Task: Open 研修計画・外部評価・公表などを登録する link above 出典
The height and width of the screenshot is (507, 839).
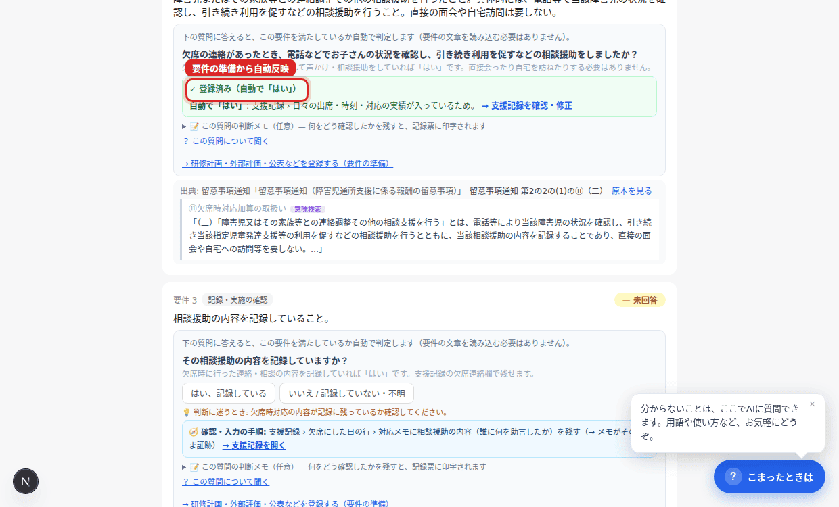Action: click(288, 164)
